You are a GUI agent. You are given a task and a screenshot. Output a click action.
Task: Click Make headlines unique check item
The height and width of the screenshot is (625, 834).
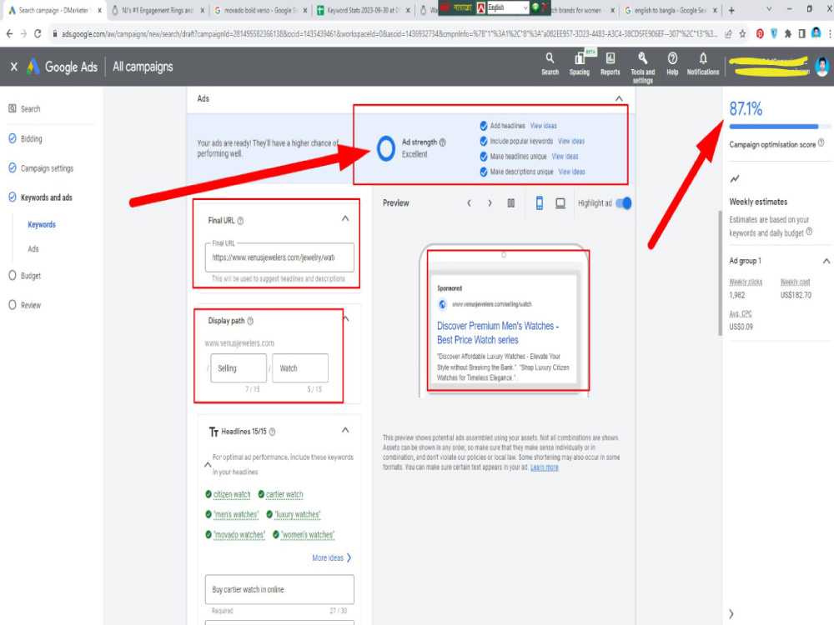click(513, 157)
